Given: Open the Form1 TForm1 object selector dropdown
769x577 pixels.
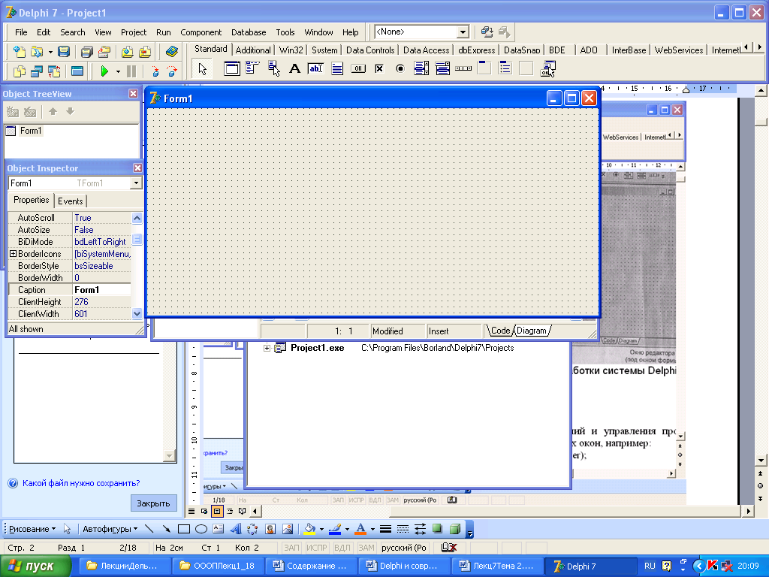Looking at the screenshot, I should pyautogui.click(x=135, y=183).
